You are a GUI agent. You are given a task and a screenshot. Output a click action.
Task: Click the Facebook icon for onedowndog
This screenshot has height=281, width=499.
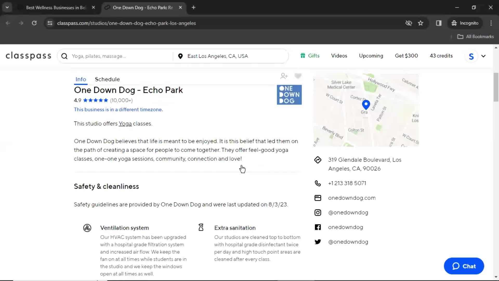click(318, 227)
